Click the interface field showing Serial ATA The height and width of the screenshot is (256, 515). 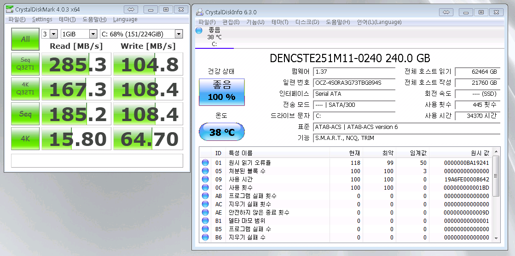coord(354,93)
